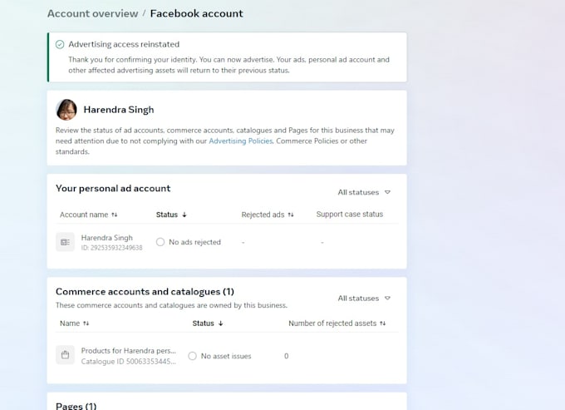The height and width of the screenshot is (410, 565).
Task: Sort Number of rejected assets column
Action: coord(337,324)
